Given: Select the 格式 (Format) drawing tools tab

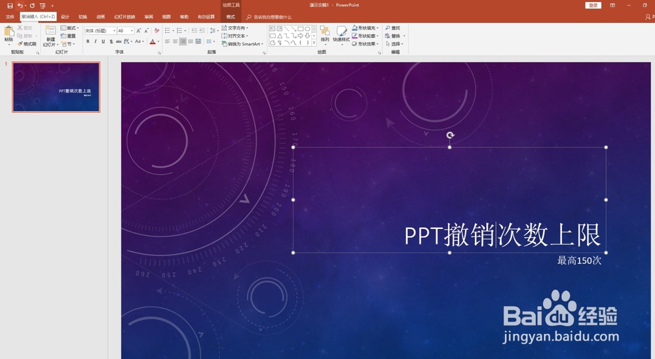Looking at the screenshot, I should (x=231, y=17).
